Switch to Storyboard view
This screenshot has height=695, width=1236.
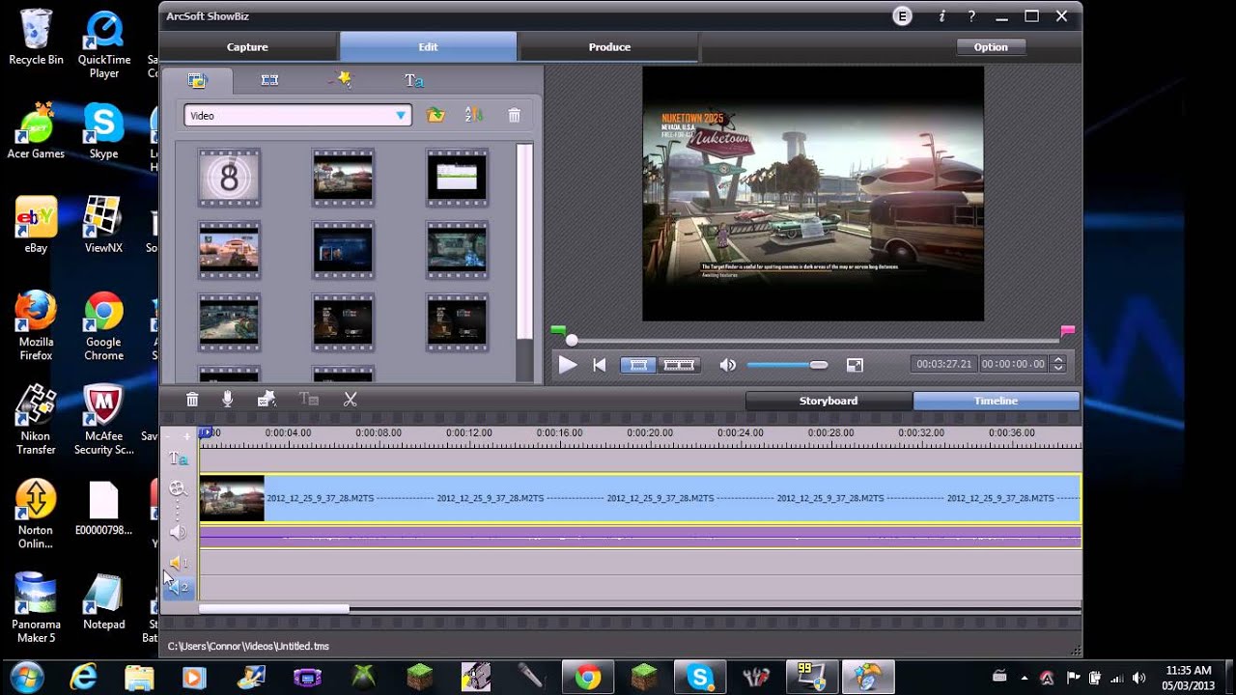coord(829,401)
